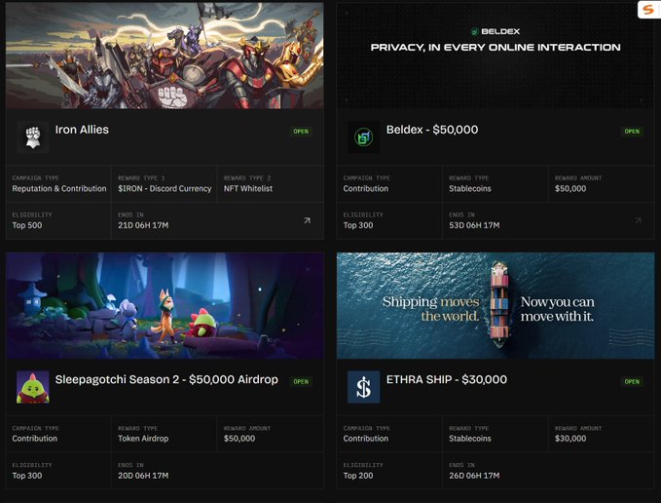661x503 pixels.
Task: Click ETHRA SHIP 'Stablecoins' reward type
Action: coord(470,439)
